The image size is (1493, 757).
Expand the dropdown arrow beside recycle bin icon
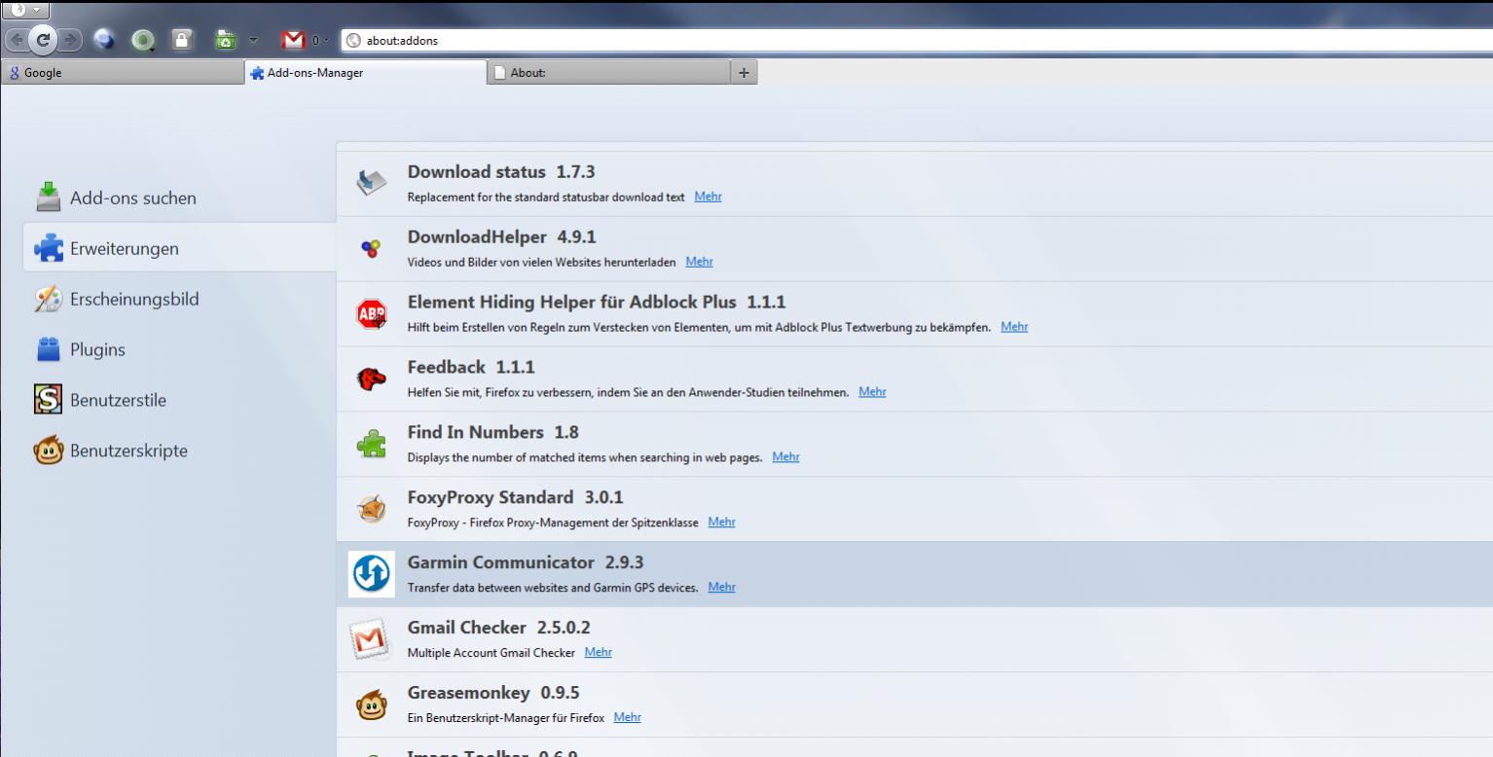point(253,41)
